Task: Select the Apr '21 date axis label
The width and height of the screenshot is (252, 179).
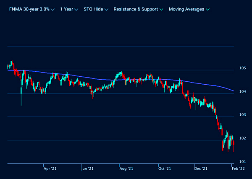Action: [50, 169]
